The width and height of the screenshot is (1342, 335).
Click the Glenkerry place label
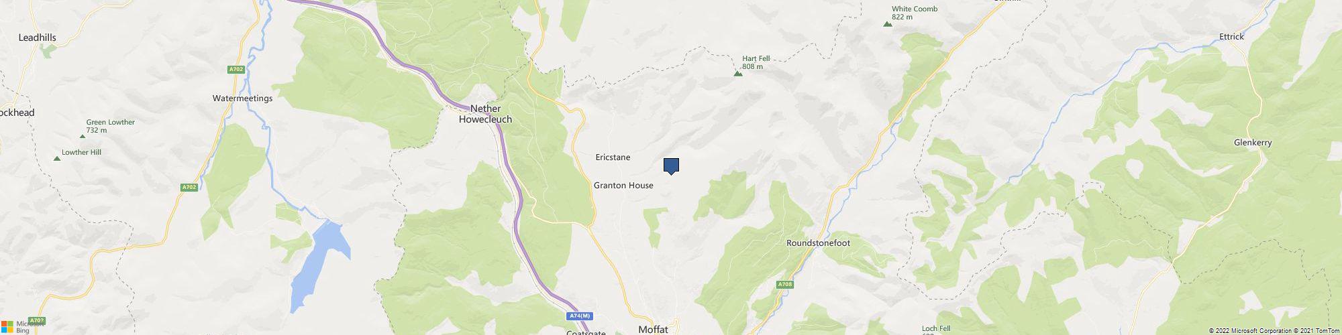[1253, 143]
